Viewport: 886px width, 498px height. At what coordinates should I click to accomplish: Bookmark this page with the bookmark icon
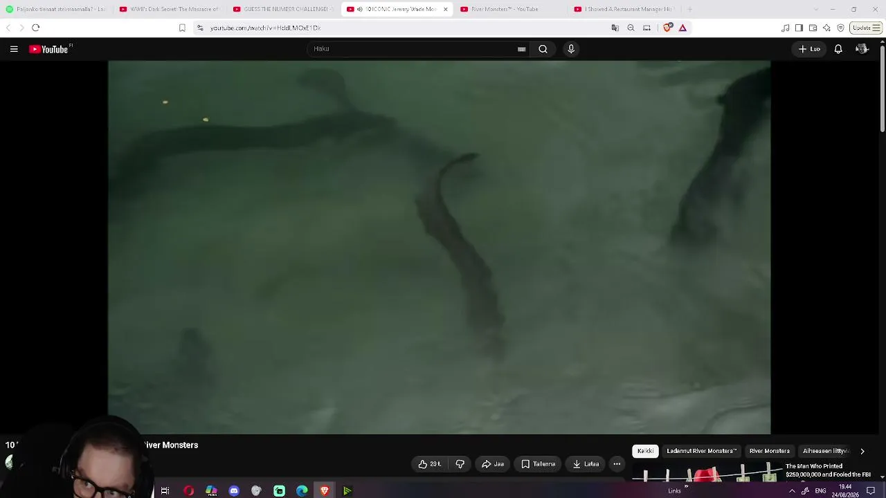click(x=182, y=28)
